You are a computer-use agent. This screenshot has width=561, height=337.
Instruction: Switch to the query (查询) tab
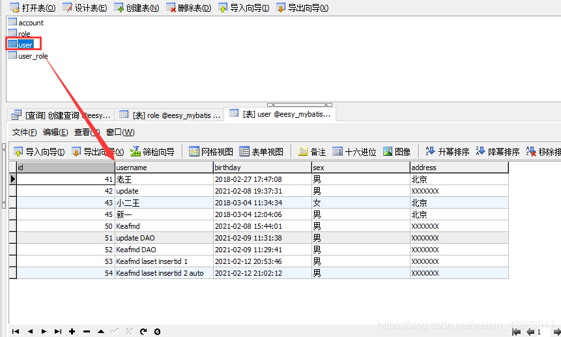(61, 115)
